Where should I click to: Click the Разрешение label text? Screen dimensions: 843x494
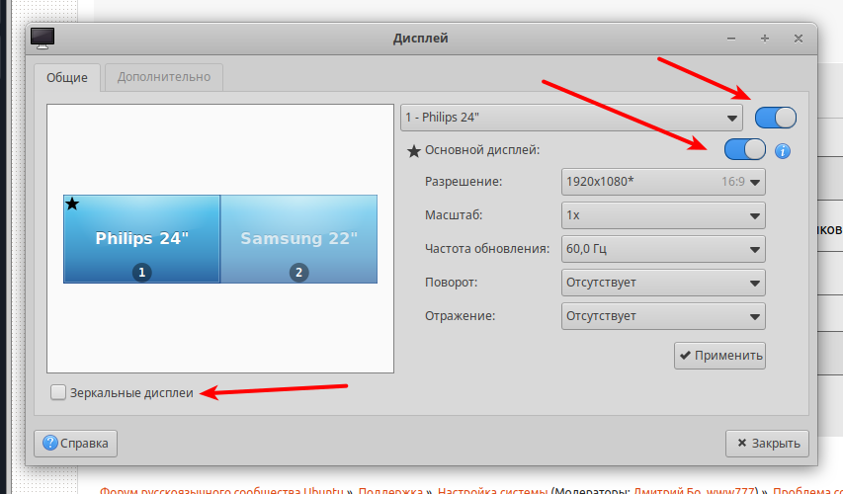pos(464,182)
